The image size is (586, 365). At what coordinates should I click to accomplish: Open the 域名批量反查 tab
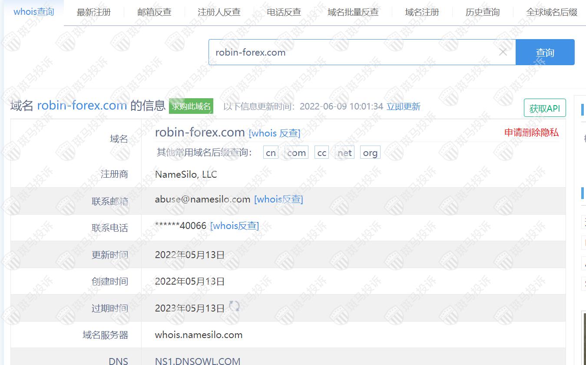coord(353,12)
